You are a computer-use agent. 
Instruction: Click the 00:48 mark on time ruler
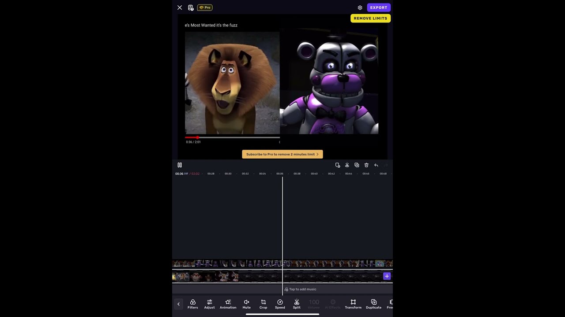pos(383,173)
